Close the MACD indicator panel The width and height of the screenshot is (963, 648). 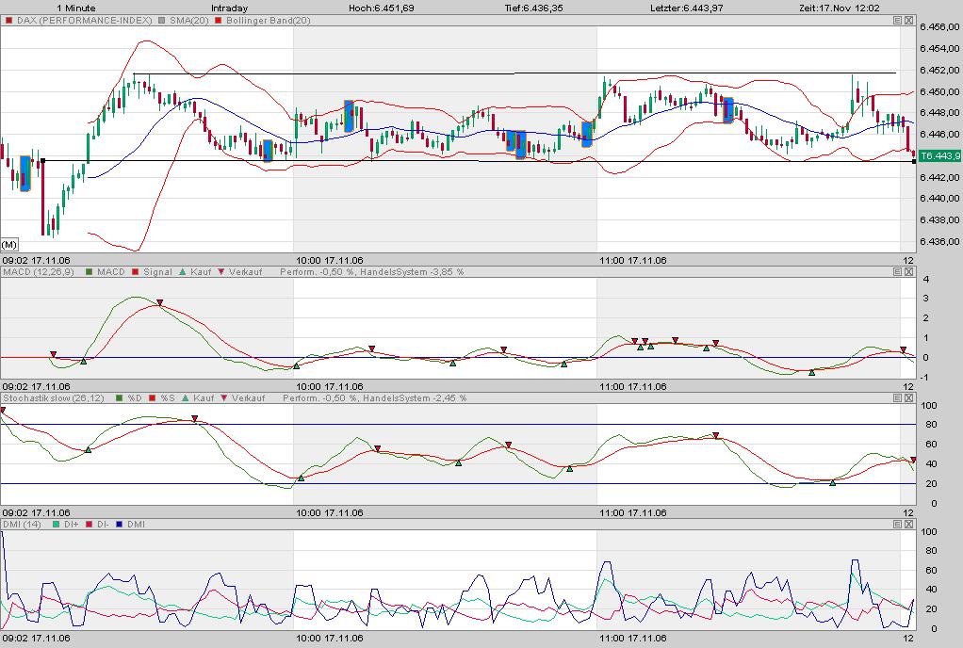tap(909, 272)
